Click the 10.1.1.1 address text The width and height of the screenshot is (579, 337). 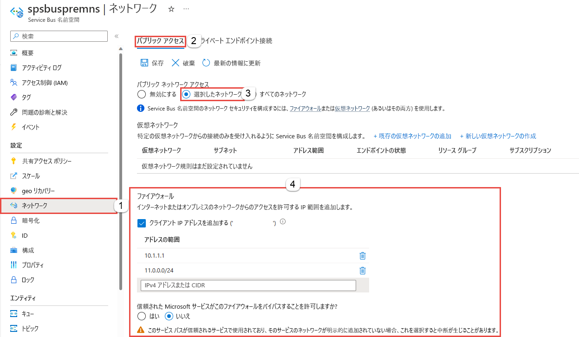click(155, 256)
